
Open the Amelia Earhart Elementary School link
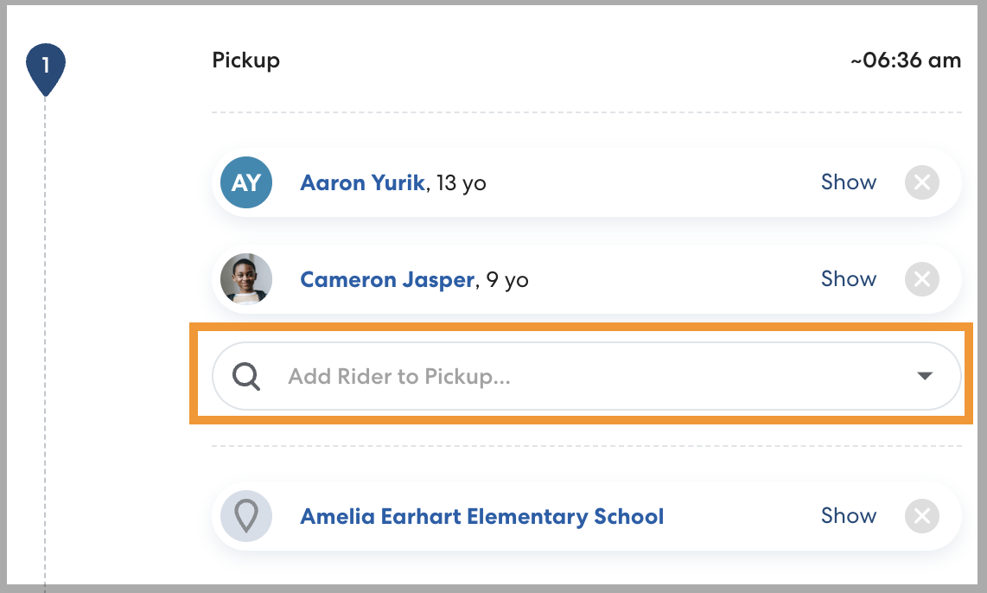[481, 517]
